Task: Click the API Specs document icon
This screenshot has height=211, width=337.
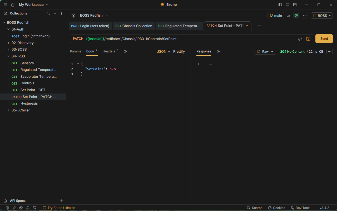Action: [x=5, y=201]
